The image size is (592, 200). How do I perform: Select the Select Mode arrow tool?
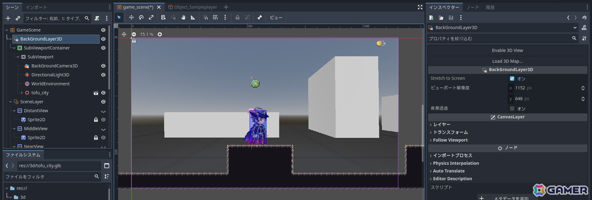[x=119, y=17]
